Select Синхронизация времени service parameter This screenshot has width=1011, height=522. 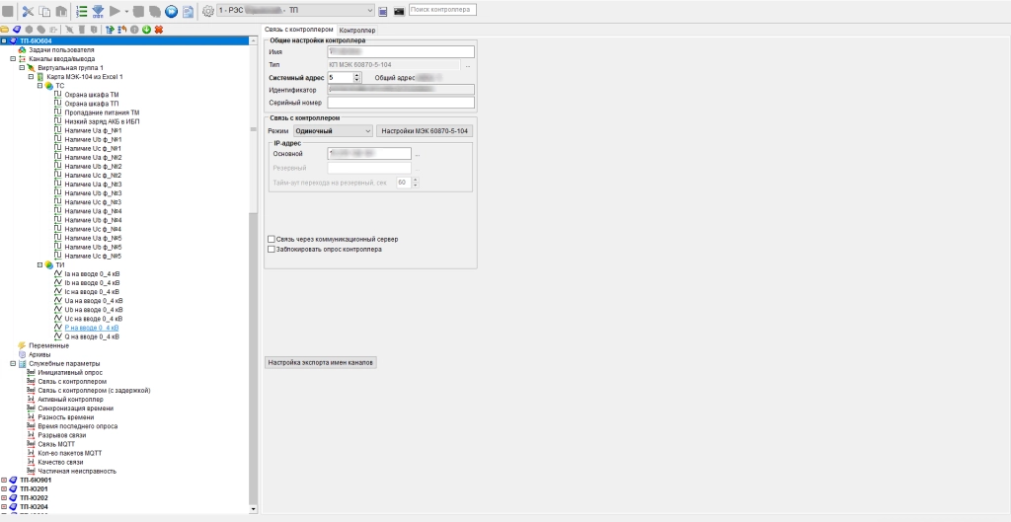(75, 409)
